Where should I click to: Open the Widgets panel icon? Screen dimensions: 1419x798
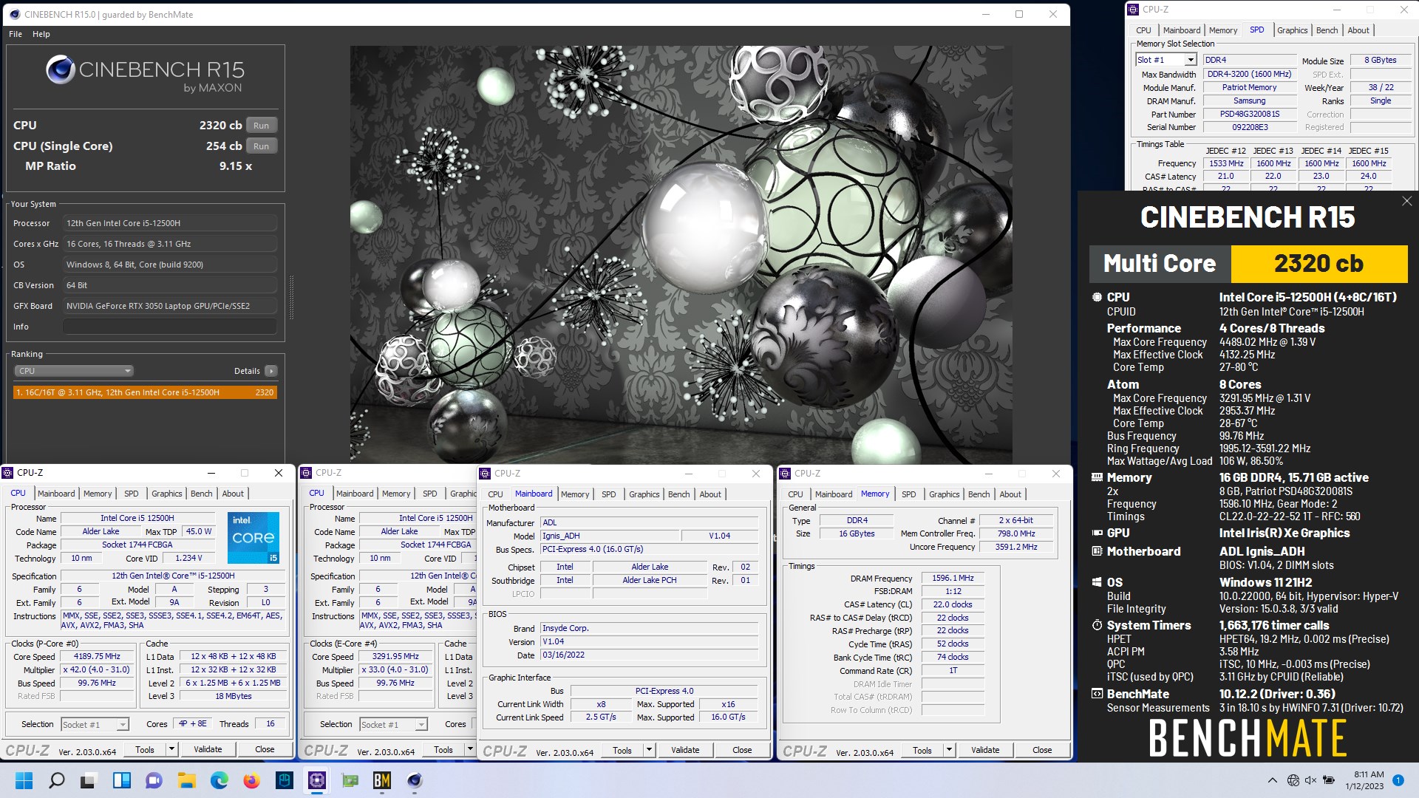pos(121,780)
